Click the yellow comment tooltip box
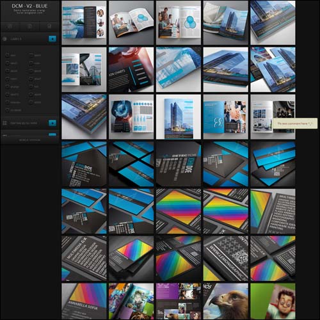 (x=295, y=124)
